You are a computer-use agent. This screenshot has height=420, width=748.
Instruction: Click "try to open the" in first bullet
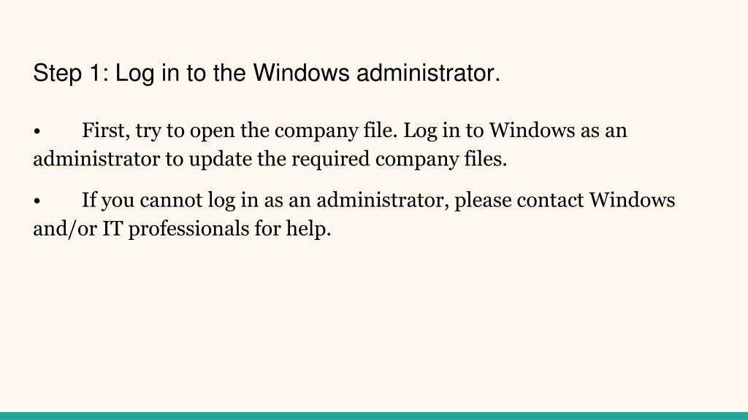pos(202,131)
